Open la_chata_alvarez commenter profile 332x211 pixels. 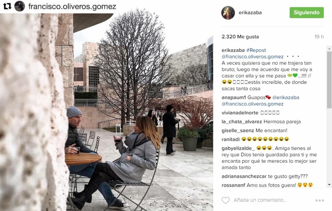[242, 121]
